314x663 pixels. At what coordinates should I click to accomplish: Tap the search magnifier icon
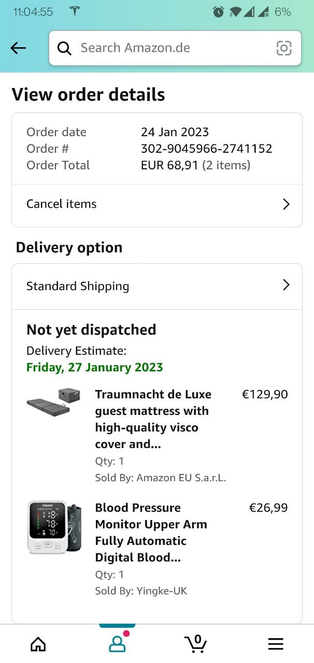click(x=64, y=48)
